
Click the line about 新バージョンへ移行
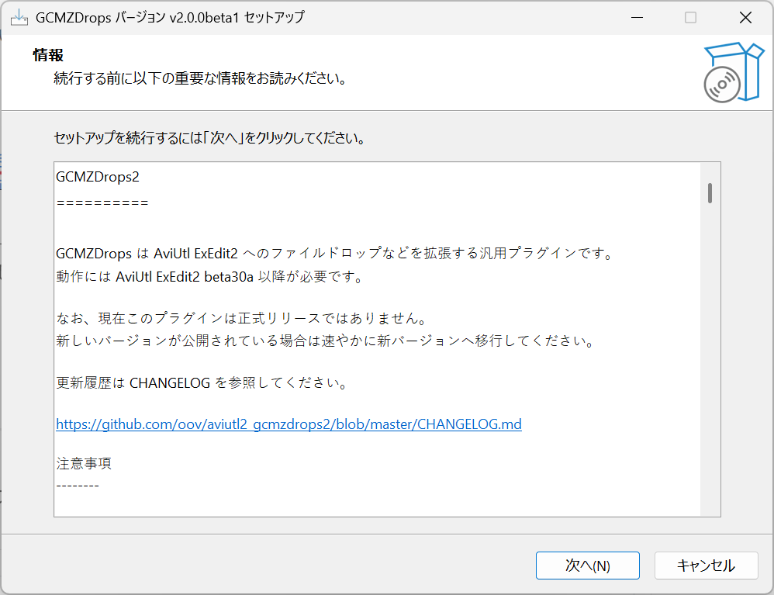coord(326,341)
